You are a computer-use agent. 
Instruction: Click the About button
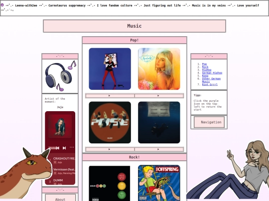[60, 198]
